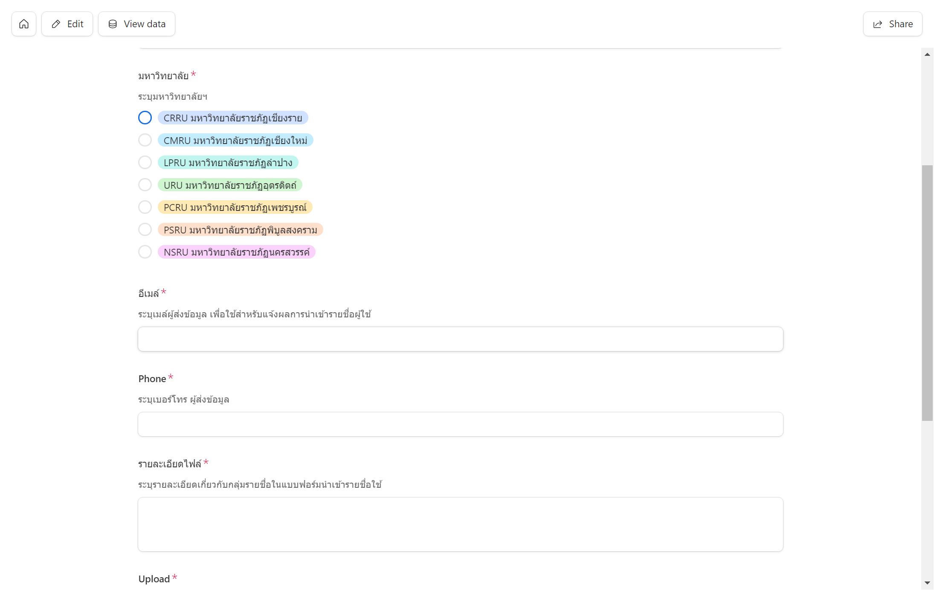Click the มหาวิทยาลัย field label
934x590 pixels.
tap(163, 76)
